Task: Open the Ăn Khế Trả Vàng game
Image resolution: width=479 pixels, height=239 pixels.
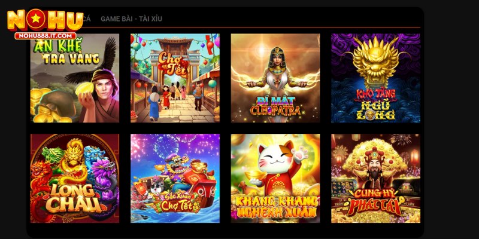Action: point(74,78)
